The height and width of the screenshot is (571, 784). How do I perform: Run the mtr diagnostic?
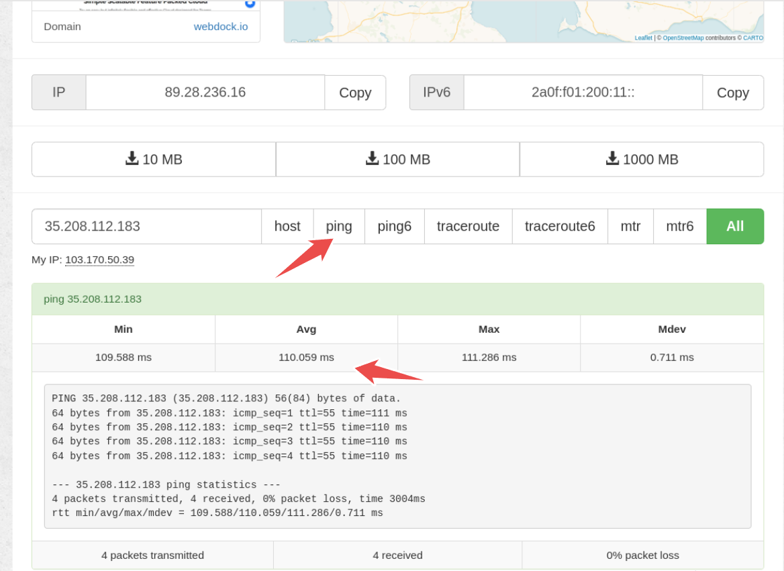pos(630,226)
